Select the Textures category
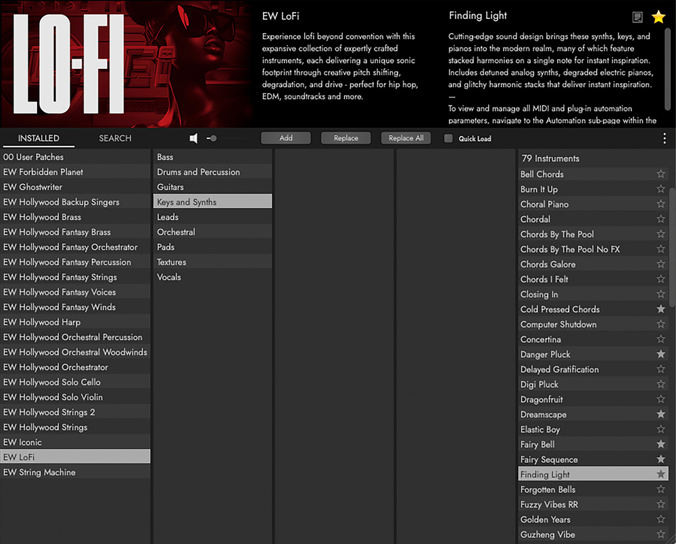 (x=212, y=262)
